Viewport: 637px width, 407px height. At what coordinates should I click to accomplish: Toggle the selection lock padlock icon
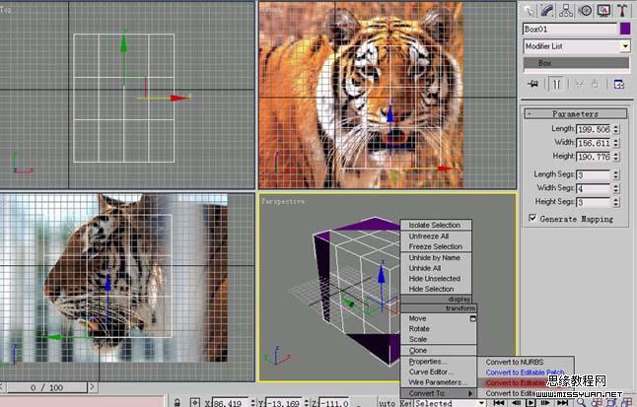point(177,402)
